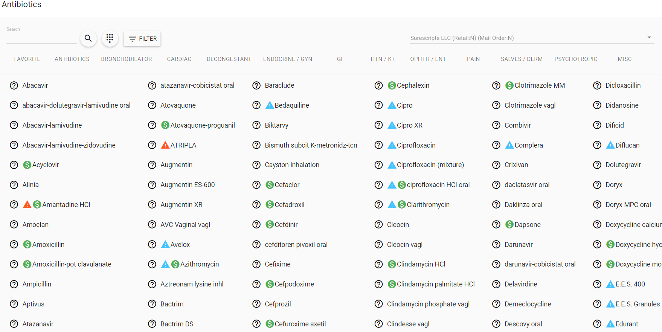The width and height of the screenshot is (662, 332).
Task: Click the dollar icon beside Cefaclor
Action: coord(269,185)
